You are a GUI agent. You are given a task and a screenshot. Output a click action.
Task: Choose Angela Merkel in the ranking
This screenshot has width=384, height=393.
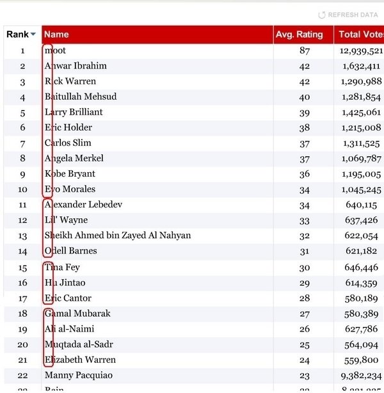click(x=74, y=158)
